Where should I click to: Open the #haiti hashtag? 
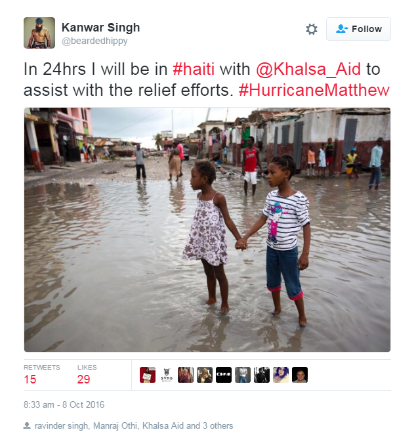click(x=194, y=69)
